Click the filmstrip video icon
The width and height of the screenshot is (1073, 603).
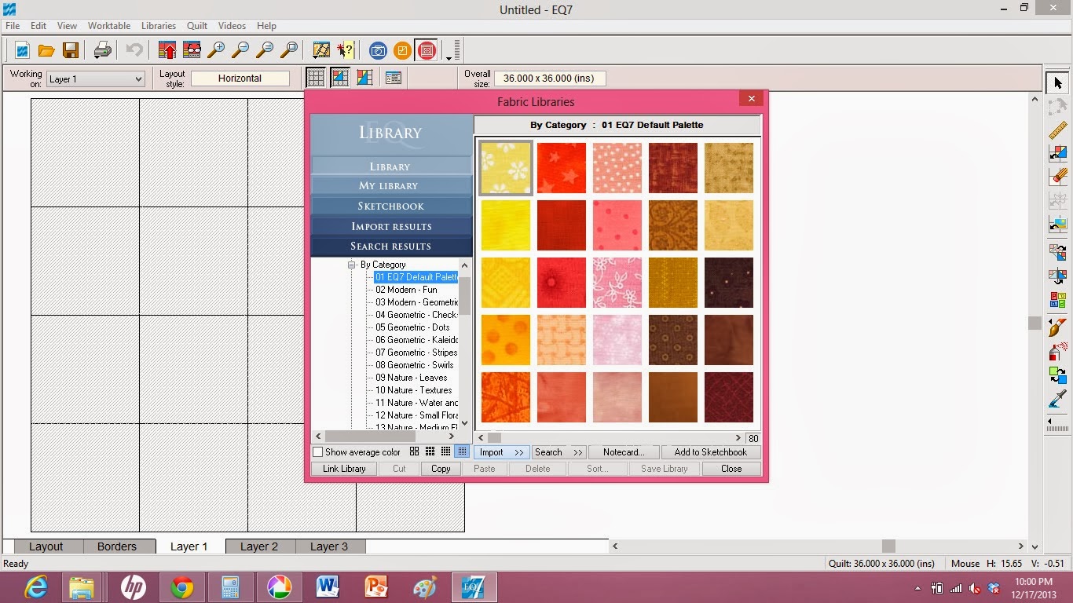(320, 51)
